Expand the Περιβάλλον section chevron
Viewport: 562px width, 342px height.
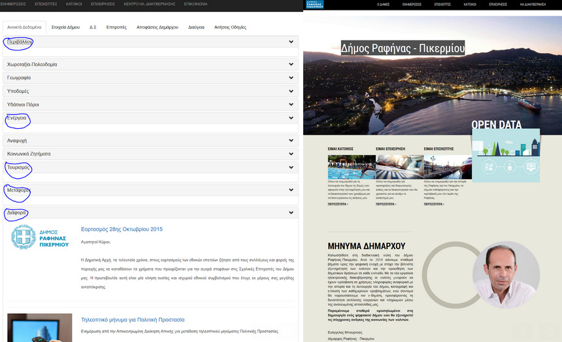291,42
